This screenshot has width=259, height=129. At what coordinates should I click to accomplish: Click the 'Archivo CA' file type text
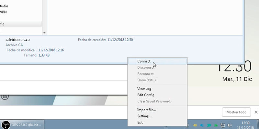(14, 45)
